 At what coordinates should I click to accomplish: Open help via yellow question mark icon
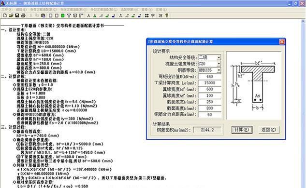tap(167, 15)
